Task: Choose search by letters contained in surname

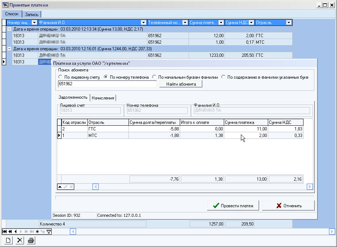Action: click(223, 77)
